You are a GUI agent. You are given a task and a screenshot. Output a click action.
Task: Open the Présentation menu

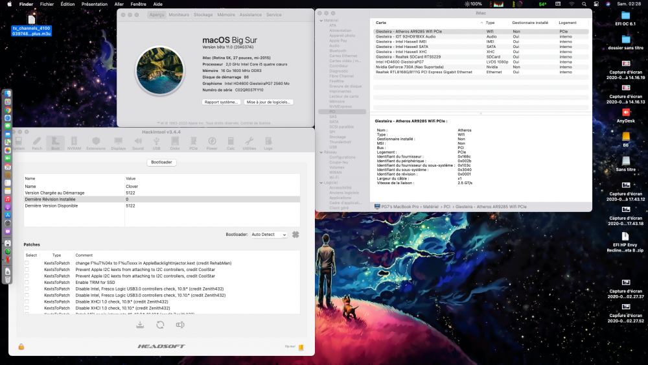94,4
